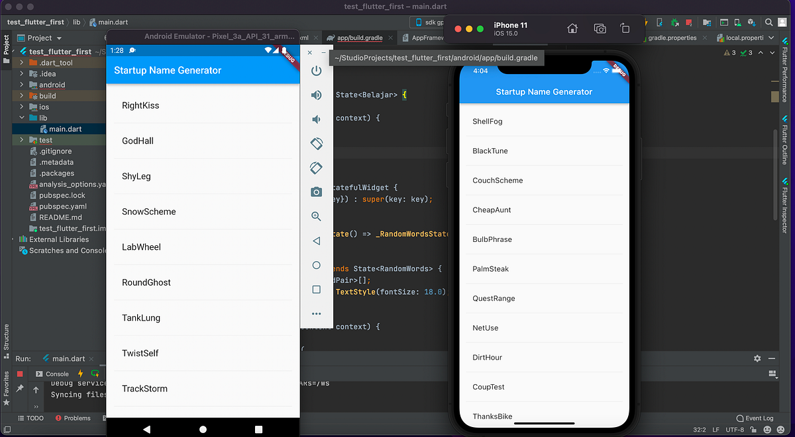This screenshot has height=437, width=795.
Task: Zoom the emulator display with the magnifier icon
Action: 316,216
